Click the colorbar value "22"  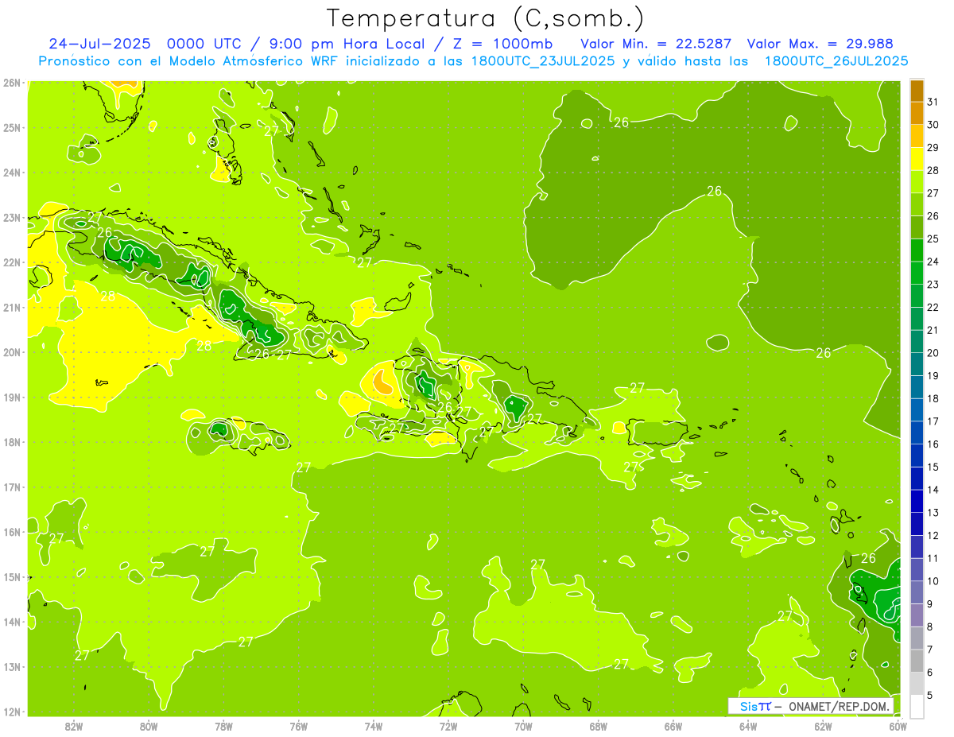[x=934, y=307]
